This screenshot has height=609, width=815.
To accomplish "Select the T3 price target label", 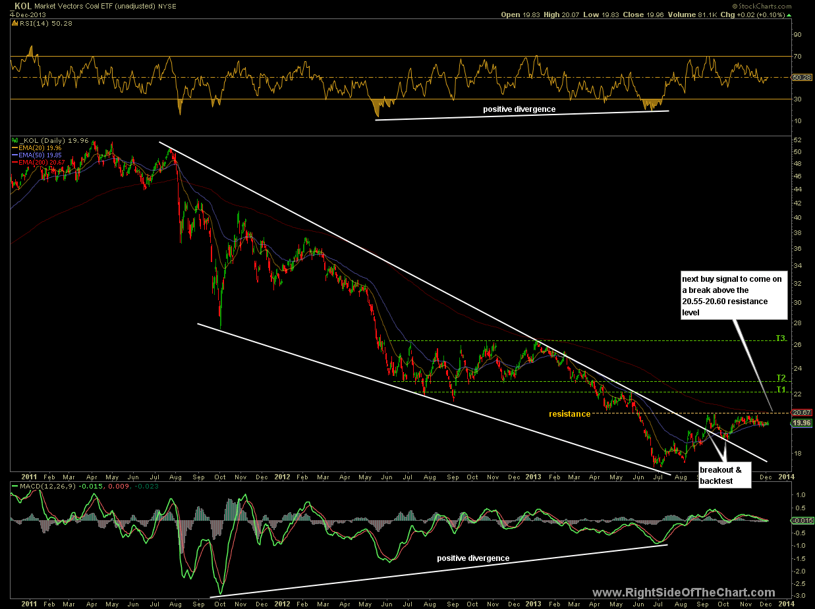I will 780,338.
